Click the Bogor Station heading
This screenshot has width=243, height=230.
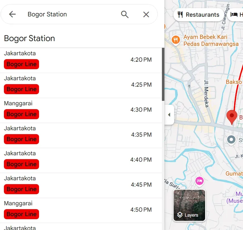click(29, 39)
